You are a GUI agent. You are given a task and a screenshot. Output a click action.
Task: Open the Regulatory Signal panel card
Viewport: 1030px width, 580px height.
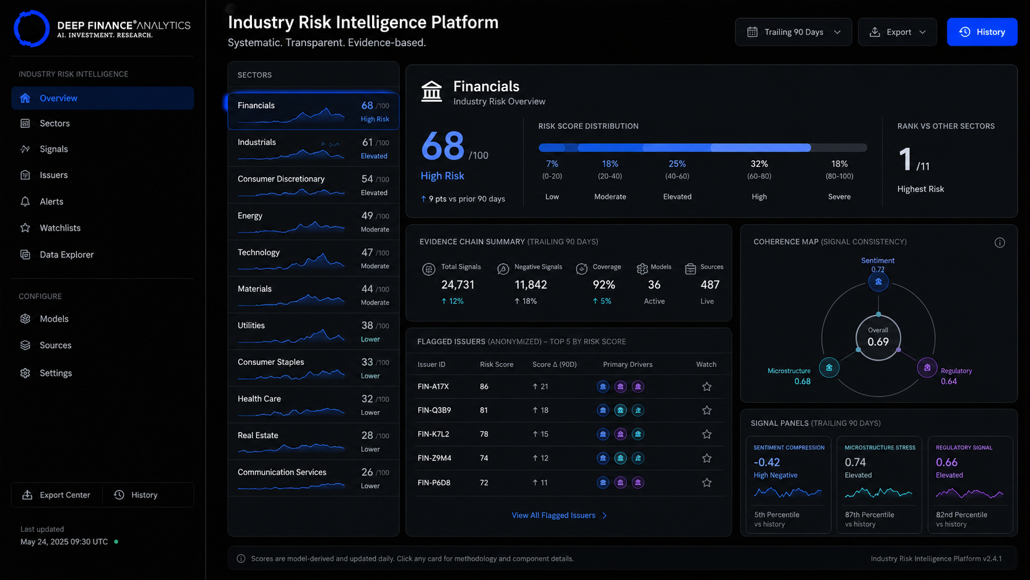tap(970, 485)
